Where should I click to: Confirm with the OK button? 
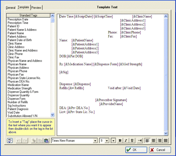coord(136,150)
